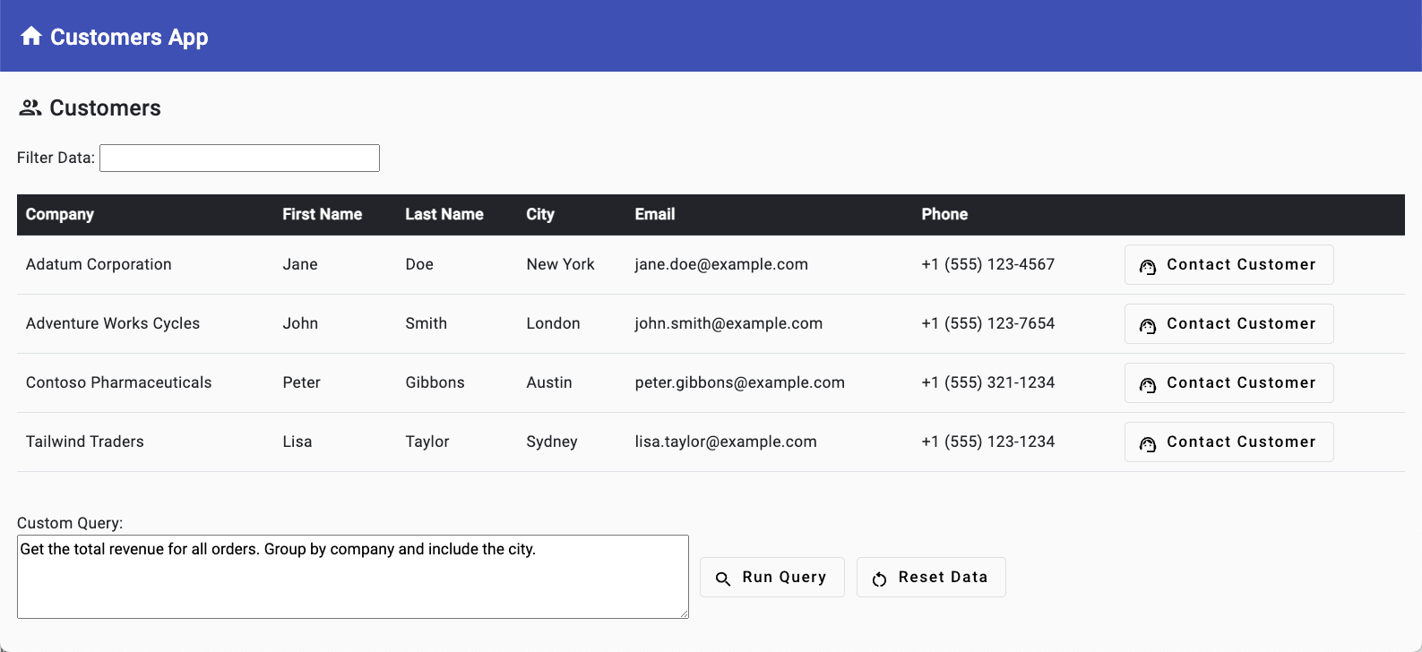Click the Last Name column header
The image size is (1422, 652).
tap(444, 214)
